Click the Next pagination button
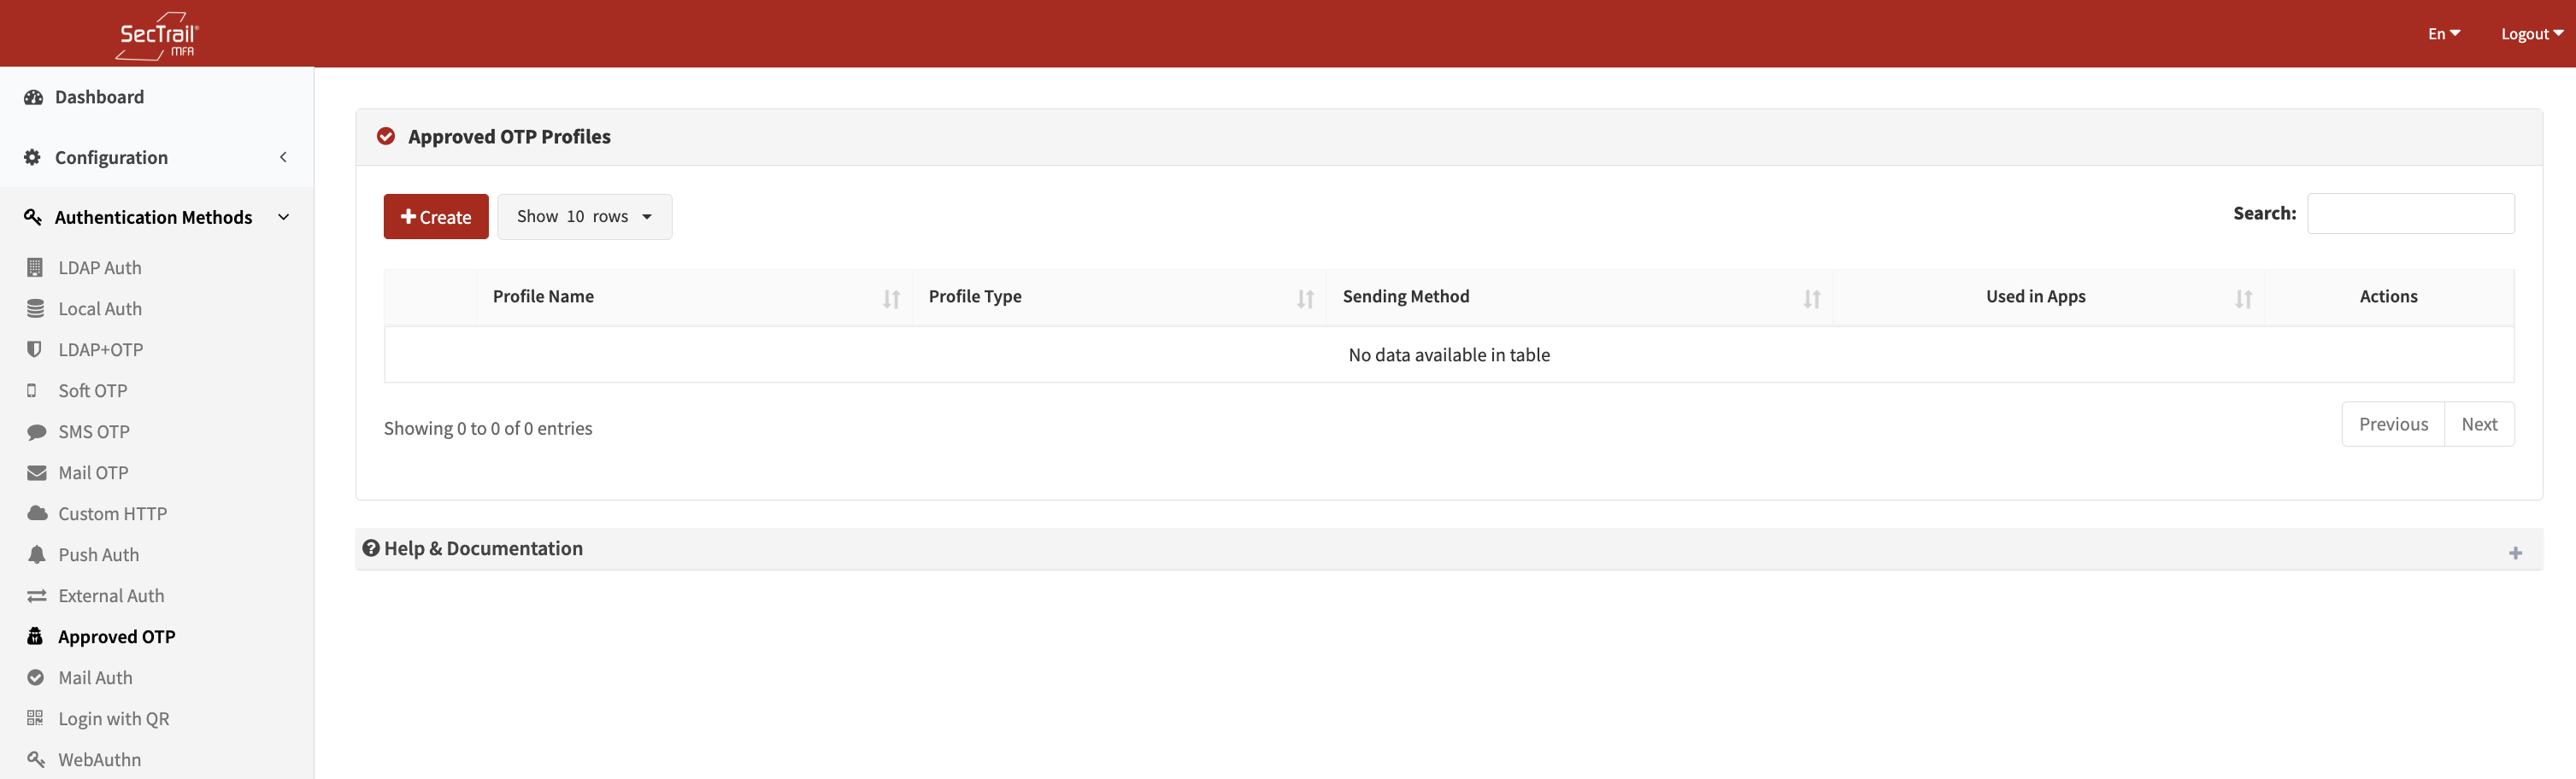2576x779 pixels. point(2478,424)
